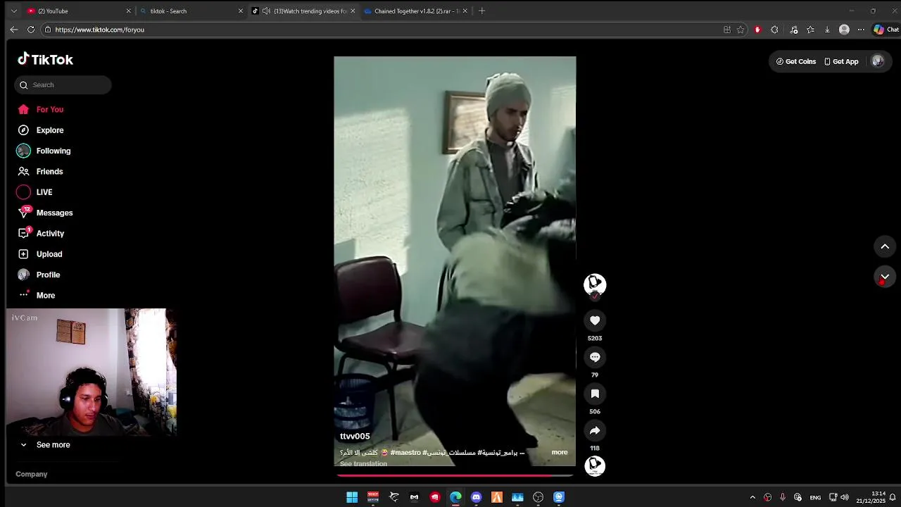Open OBS Studio from the taskbar

point(538,497)
